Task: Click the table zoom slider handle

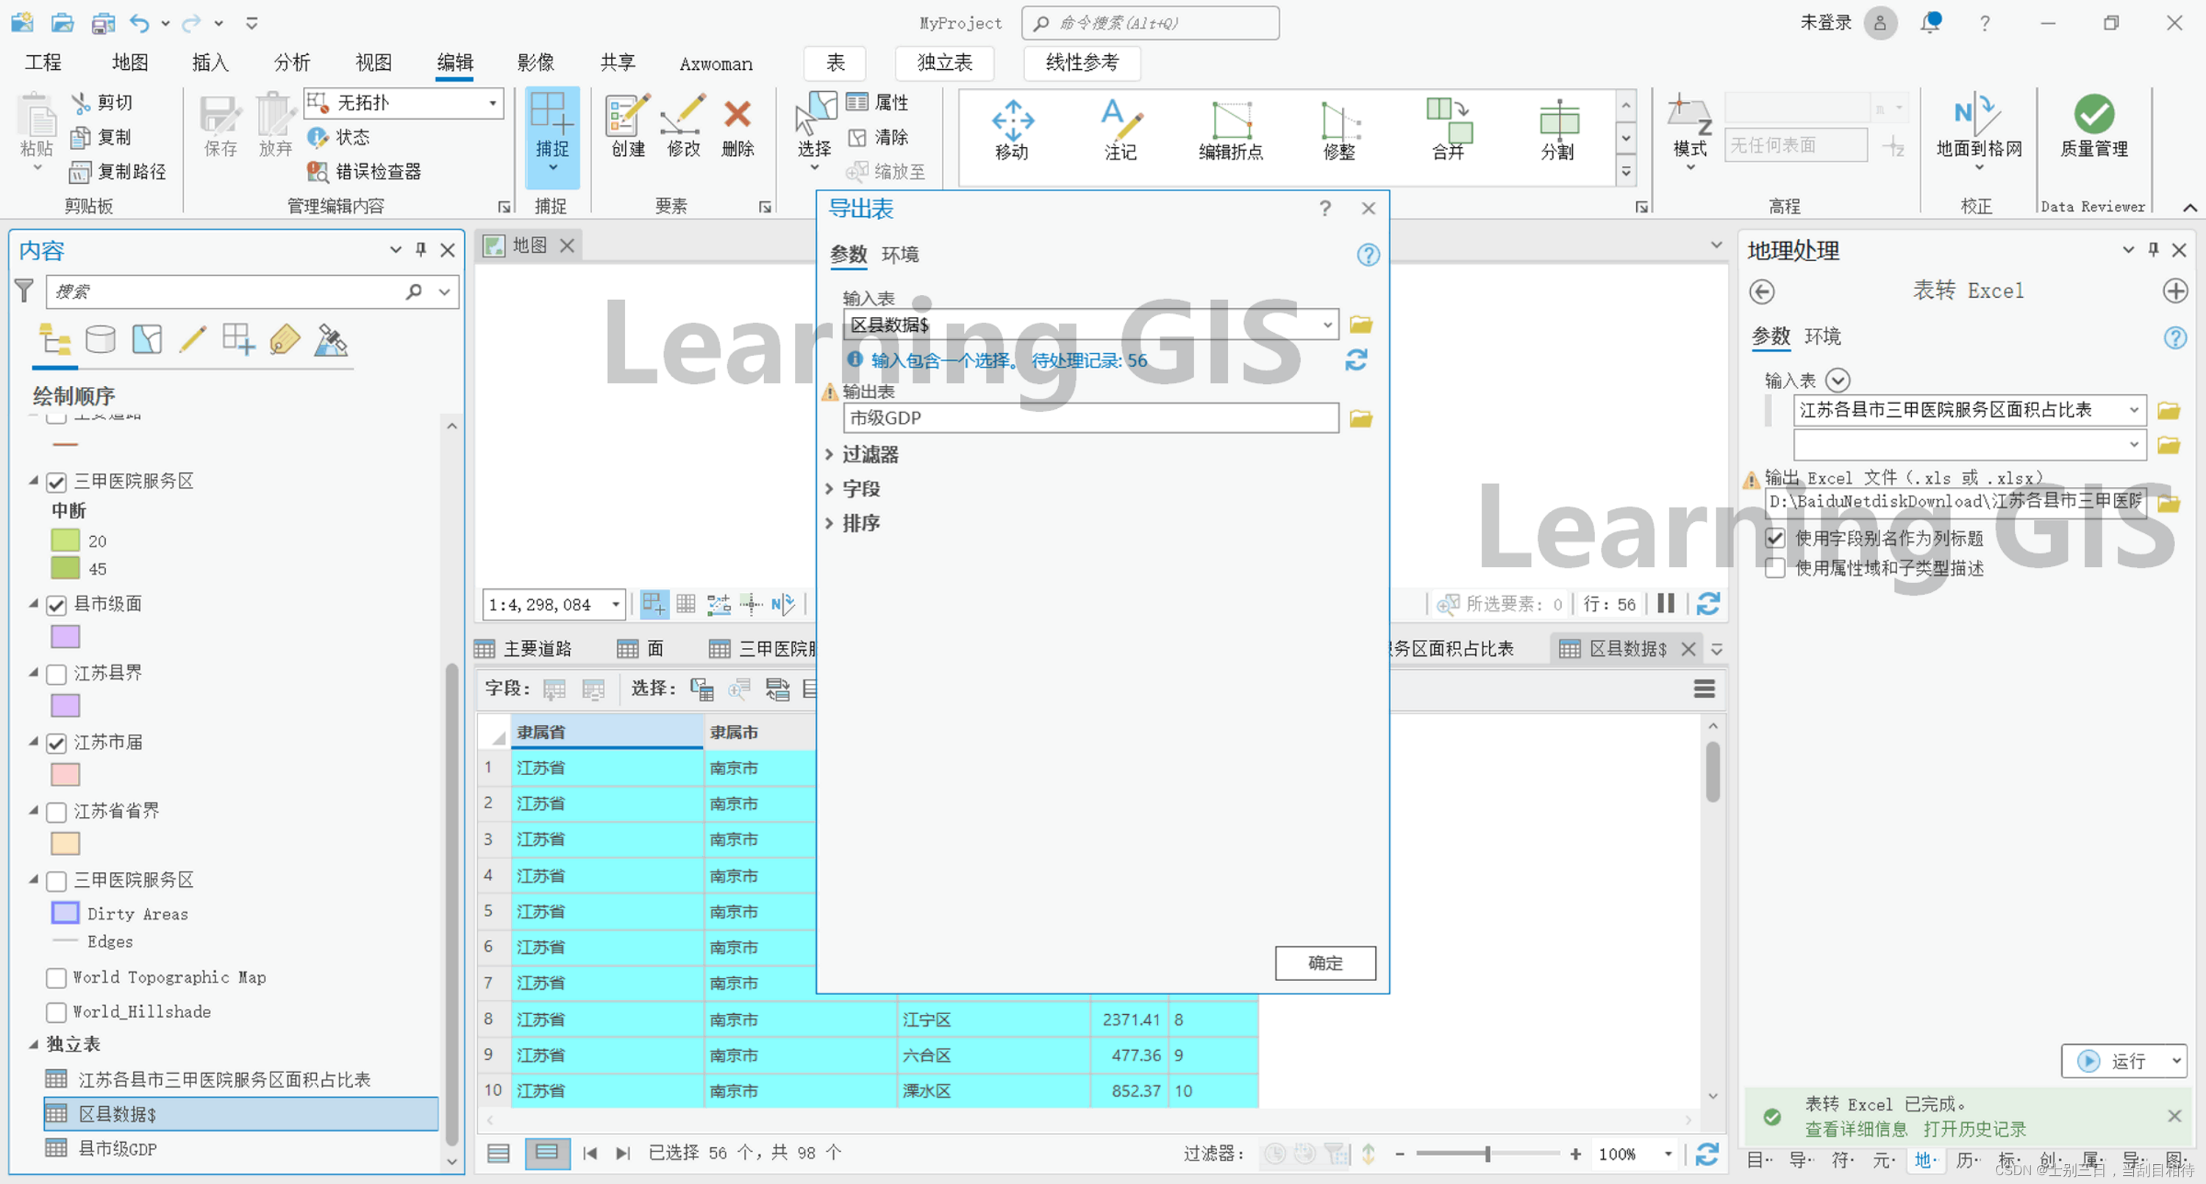Action: 1488,1154
